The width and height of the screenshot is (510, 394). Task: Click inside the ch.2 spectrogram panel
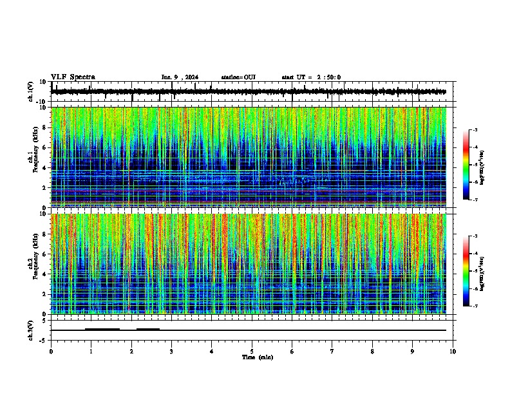[x=249, y=264]
